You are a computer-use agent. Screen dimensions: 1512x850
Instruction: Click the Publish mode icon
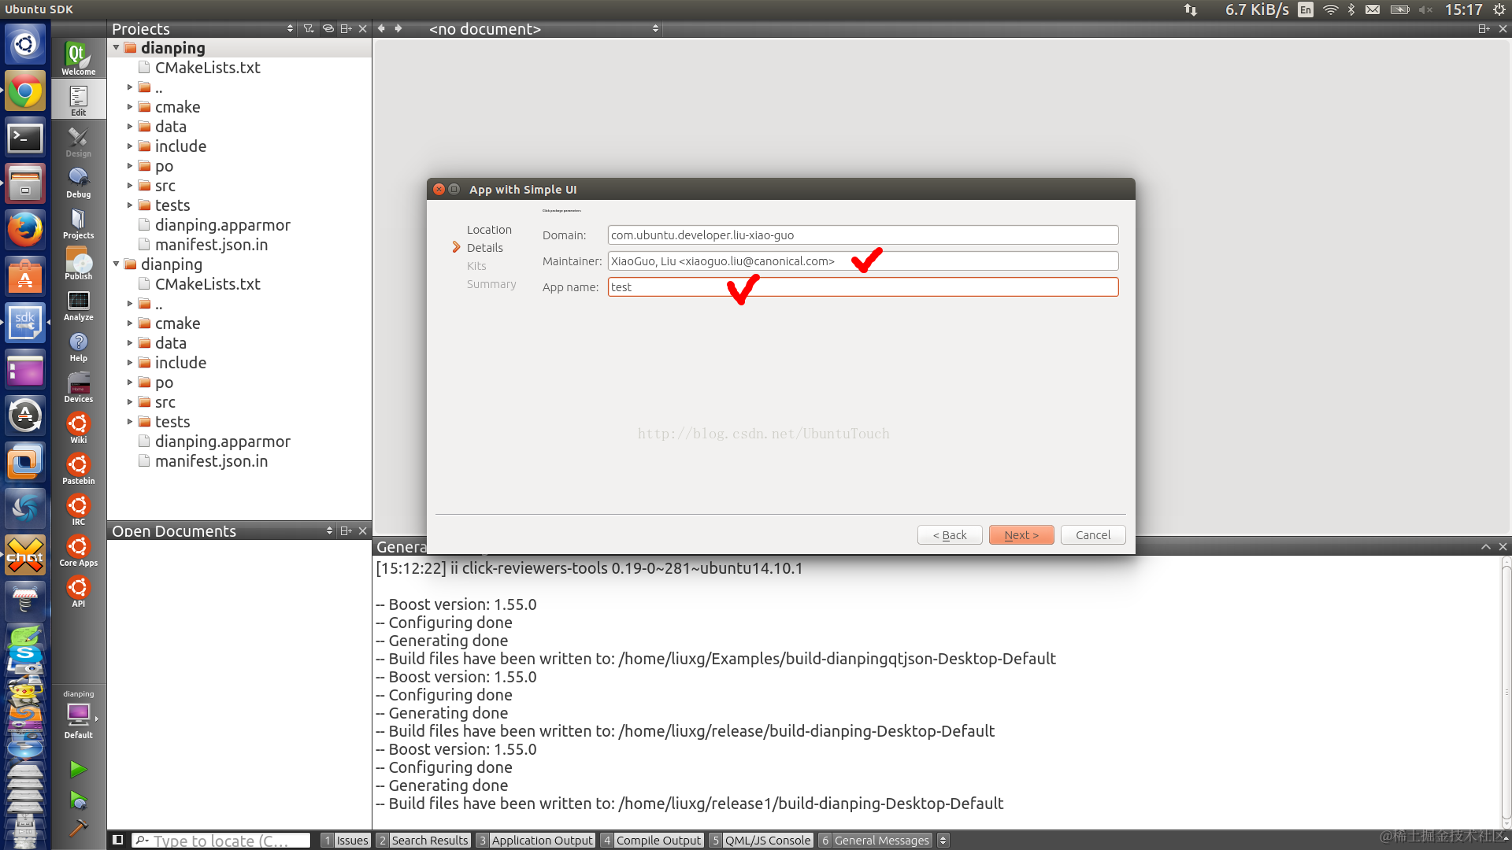(78, 264)
